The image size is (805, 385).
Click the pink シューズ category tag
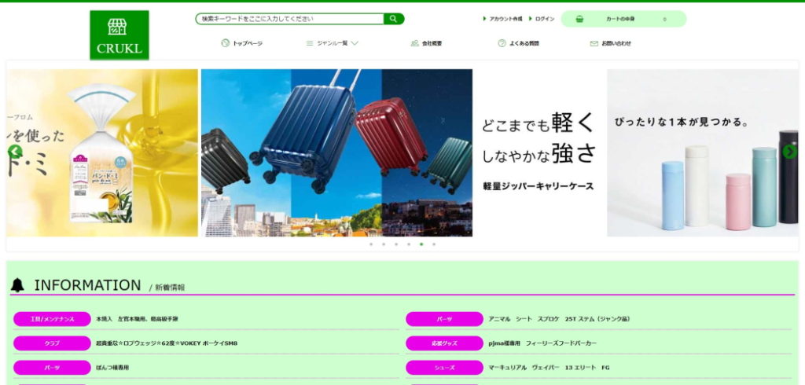pos(444,367)
